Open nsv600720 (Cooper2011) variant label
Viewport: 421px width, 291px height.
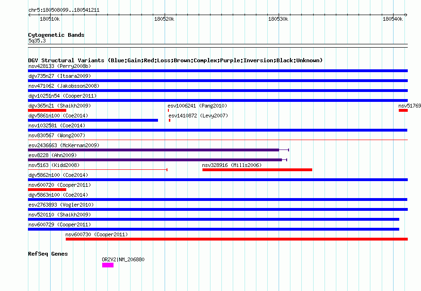(x=60, y=185)
